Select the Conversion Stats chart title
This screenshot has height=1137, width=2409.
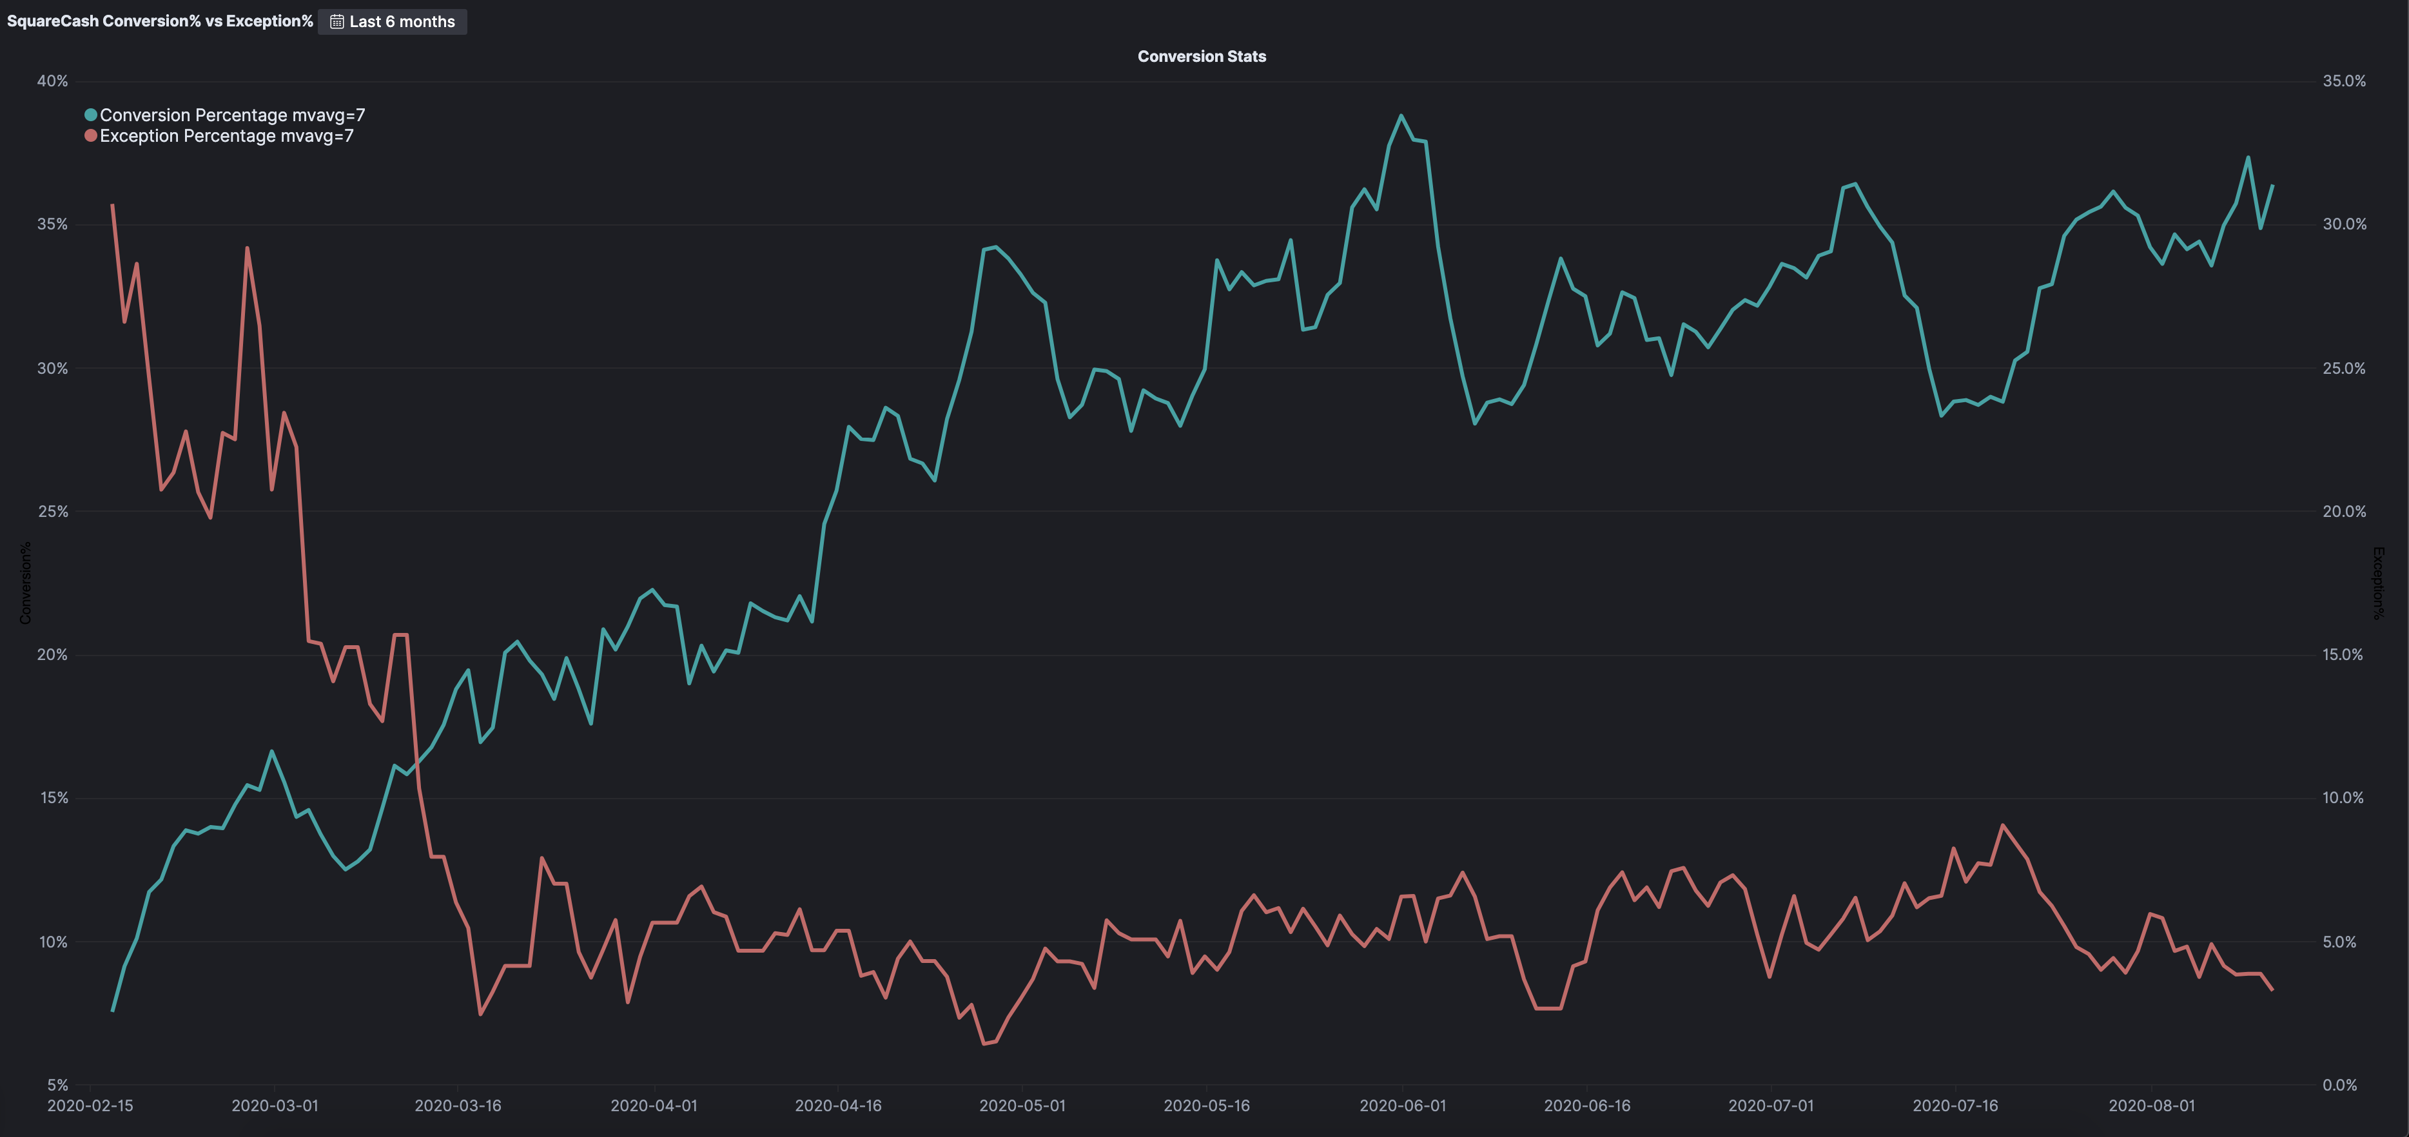coord(1202,56)
